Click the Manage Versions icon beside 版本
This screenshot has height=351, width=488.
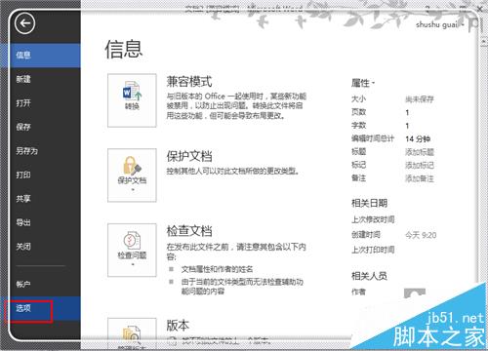132,334
